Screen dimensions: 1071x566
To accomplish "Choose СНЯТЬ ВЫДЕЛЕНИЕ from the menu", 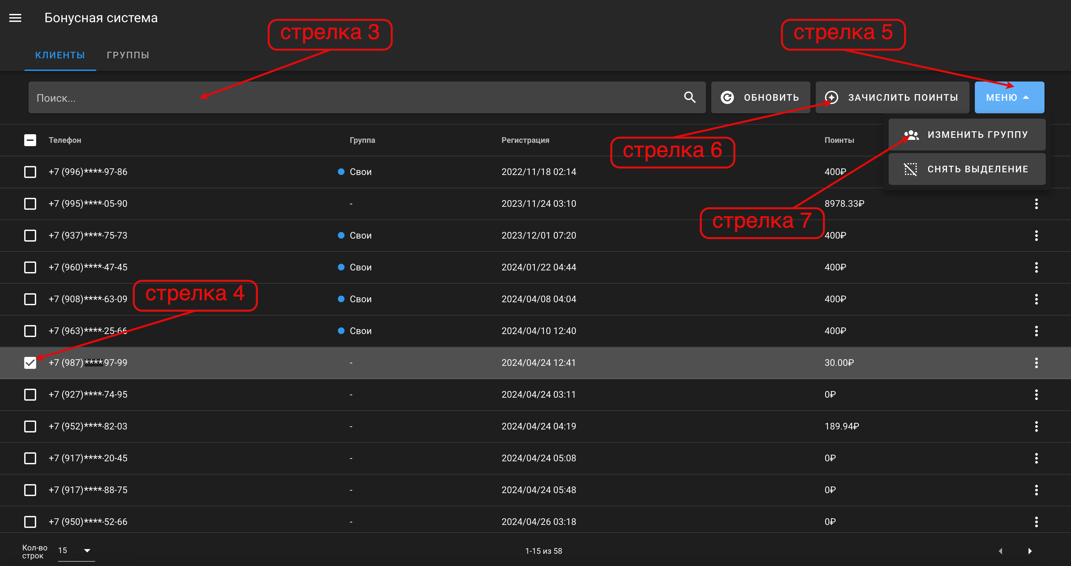I will pyautogui.click(x=967, y=169).
